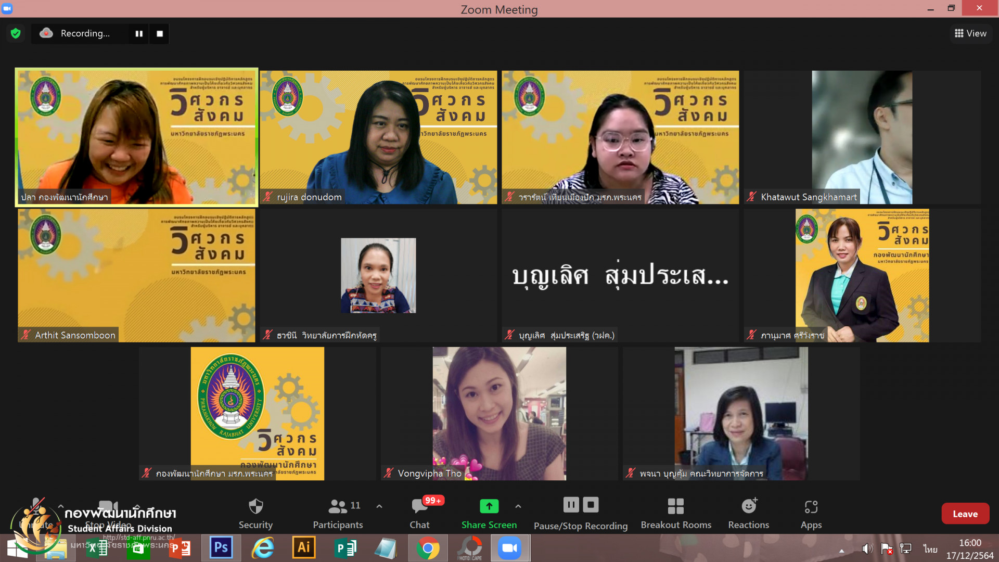Click the taskbar volume speaker icon
Image resolution: width=999 pixels, height=562 pixels.
coord(866,548)
